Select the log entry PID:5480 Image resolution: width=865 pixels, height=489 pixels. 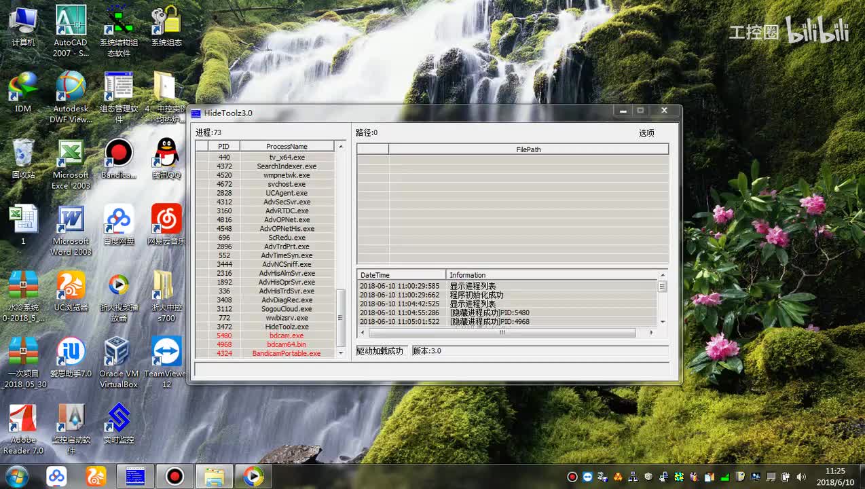point(507,312)
